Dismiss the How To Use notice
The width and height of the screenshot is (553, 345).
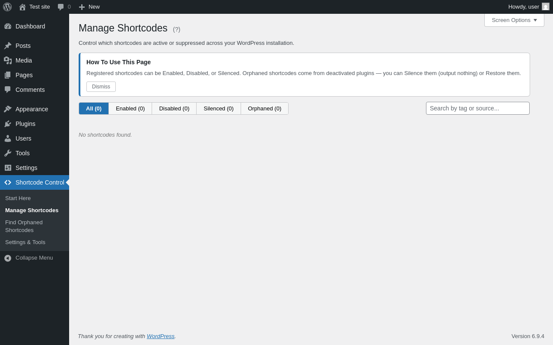[101, 87]
